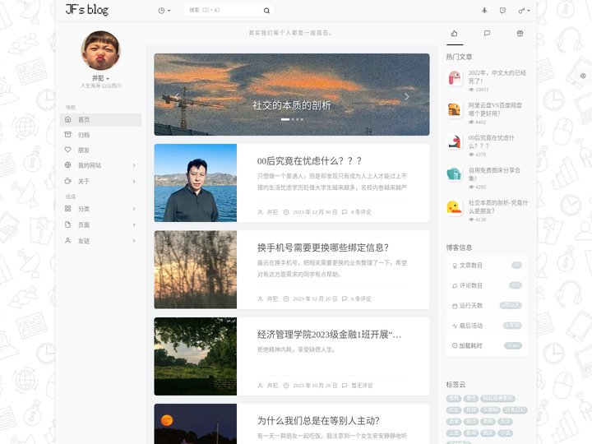Open post 经济管理学院2023级金融1班开展
This screenshot has height=444, width=592.
pos(329,335)
